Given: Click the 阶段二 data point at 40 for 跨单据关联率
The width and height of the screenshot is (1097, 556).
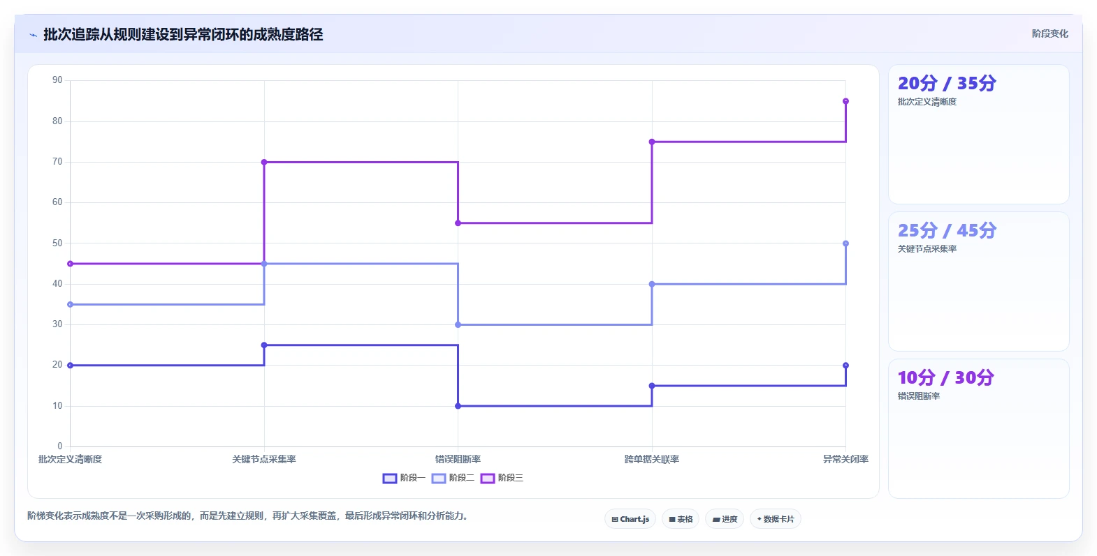Looking at the screenshot, I should pos(652,284).
